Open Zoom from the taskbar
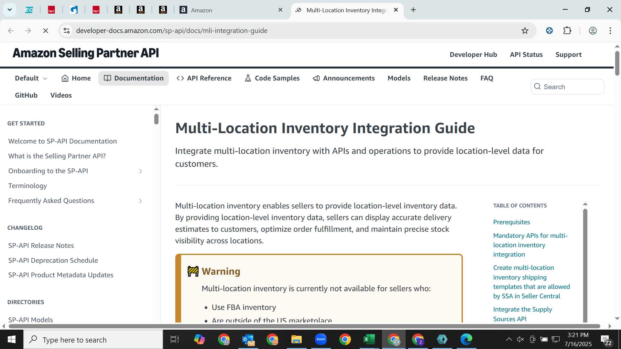The width and height of the screenshot is (621, 349). (x=321, y=340)
